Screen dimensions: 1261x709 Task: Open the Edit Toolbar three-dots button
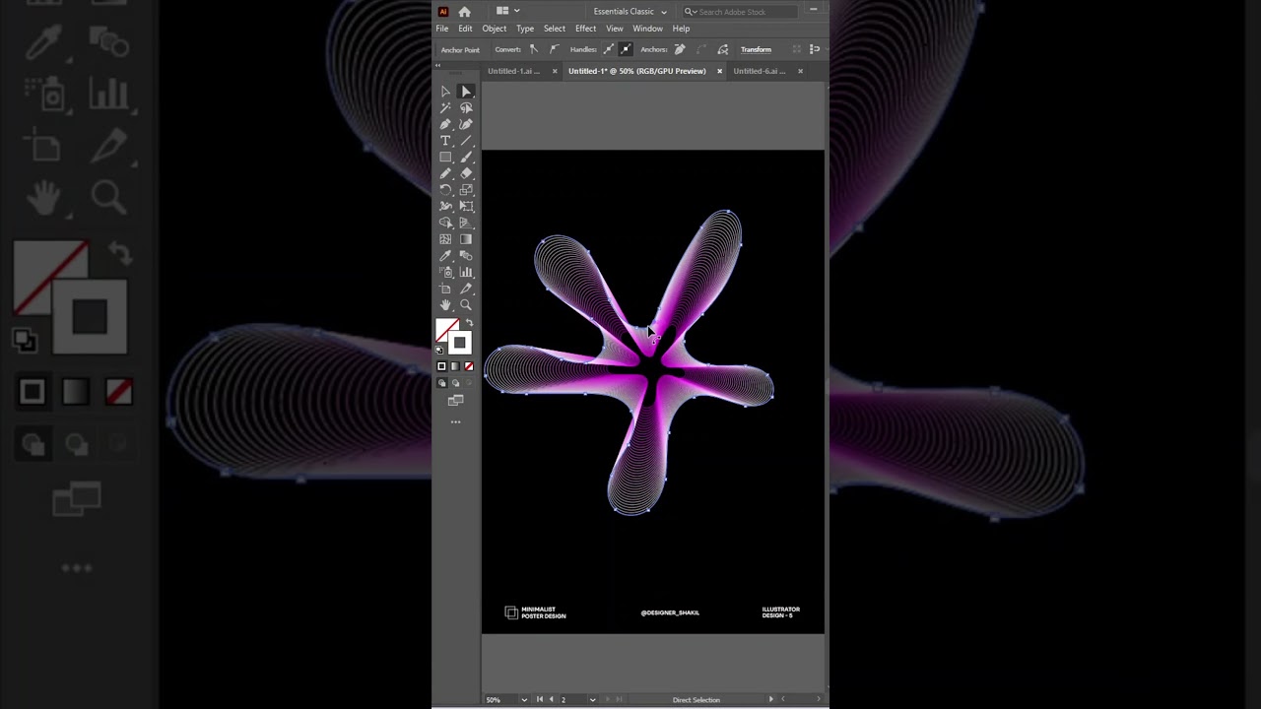pyautogui.click(x=455, y=421)
